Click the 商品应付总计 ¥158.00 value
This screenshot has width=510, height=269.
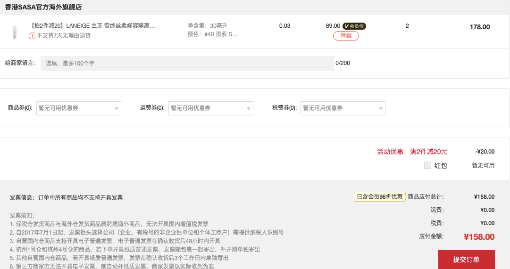click(485, 197)
